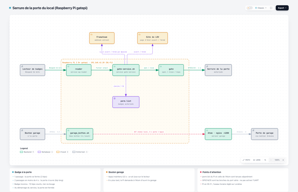This screenshot has width=298, height=192.
Task: Enter fullscreen with the expand icon
Action: pyautogui.click(x=271, y=8)
